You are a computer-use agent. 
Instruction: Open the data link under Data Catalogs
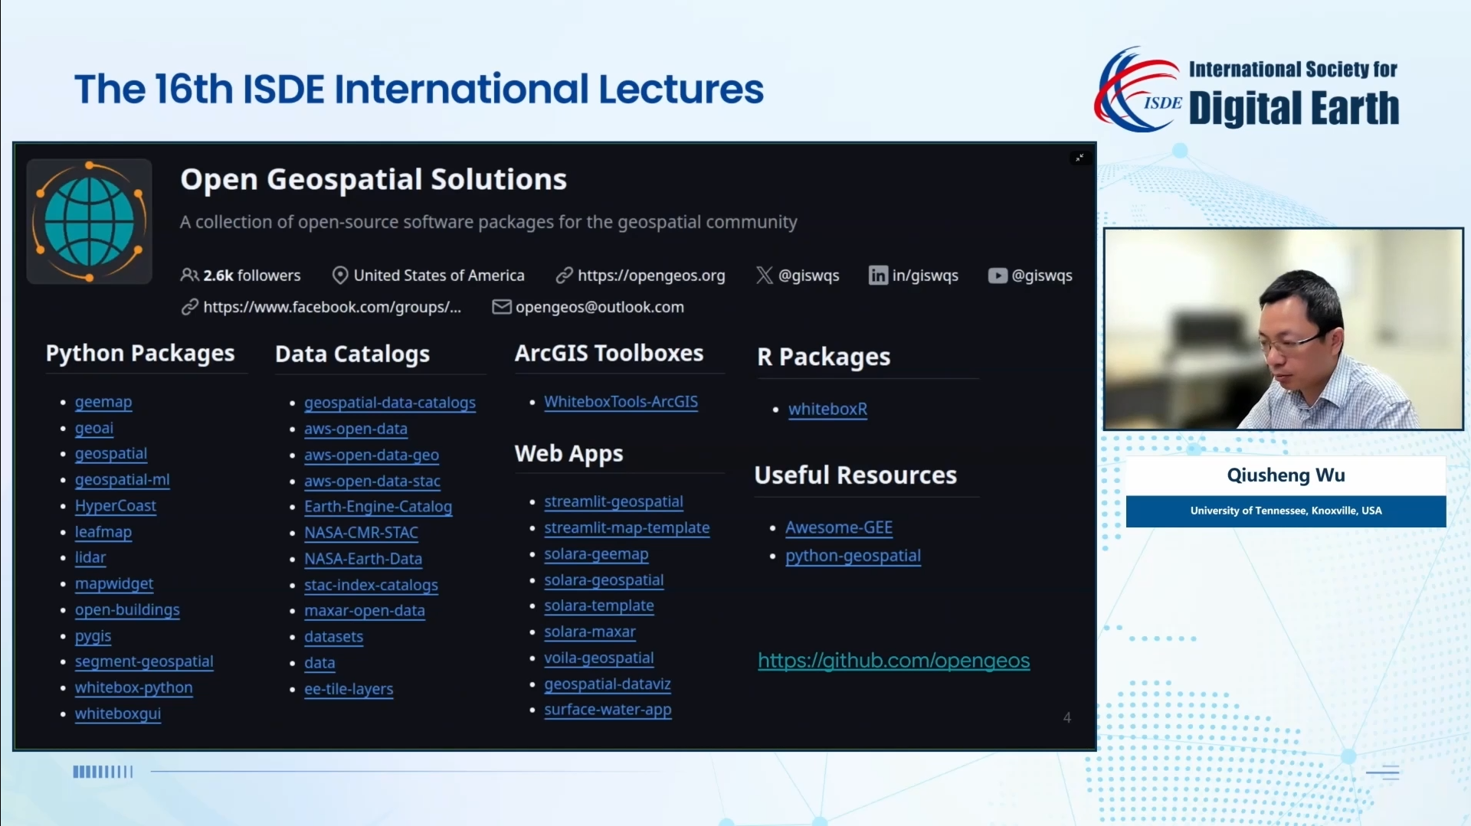(x=319, y=663)
